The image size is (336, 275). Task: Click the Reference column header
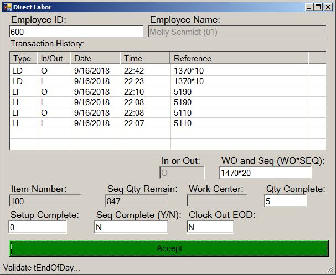[x=238, y=58]
